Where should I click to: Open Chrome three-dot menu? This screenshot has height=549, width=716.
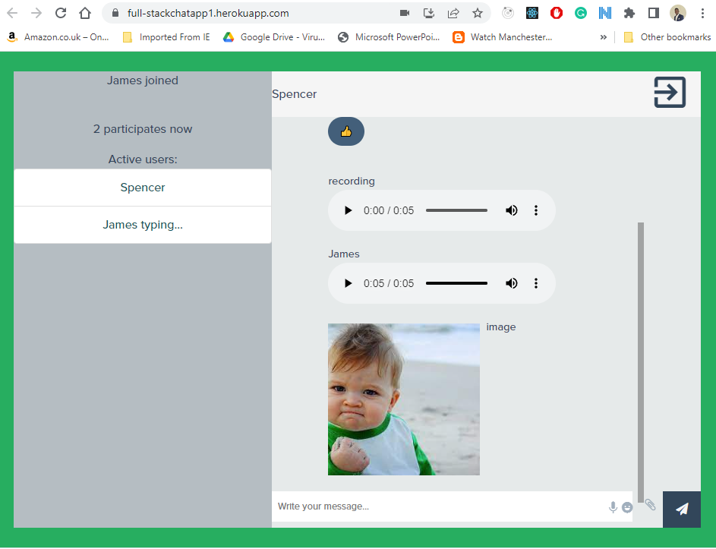click(703, 13)
